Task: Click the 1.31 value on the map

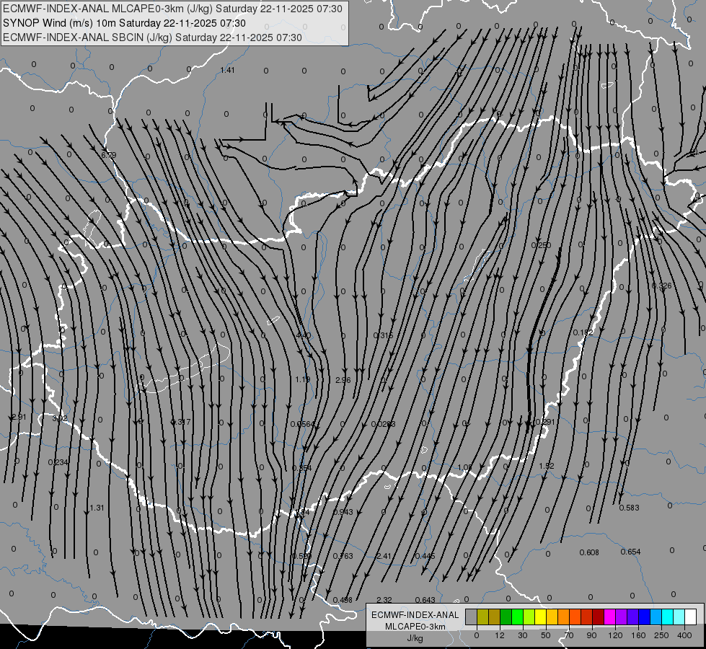Action: click(x=97, y=508)
